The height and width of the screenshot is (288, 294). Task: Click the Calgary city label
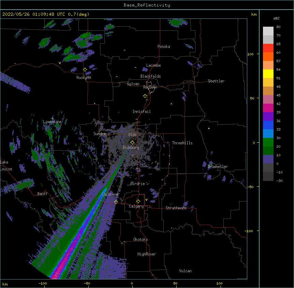(x=136, y=206)
